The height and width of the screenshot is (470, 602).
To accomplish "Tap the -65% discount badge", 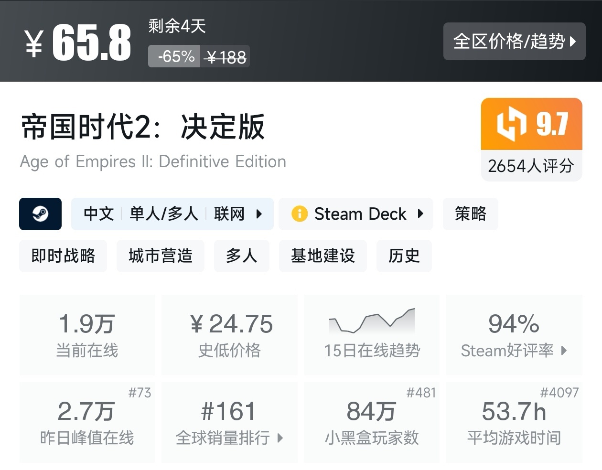I will point(174,56).
